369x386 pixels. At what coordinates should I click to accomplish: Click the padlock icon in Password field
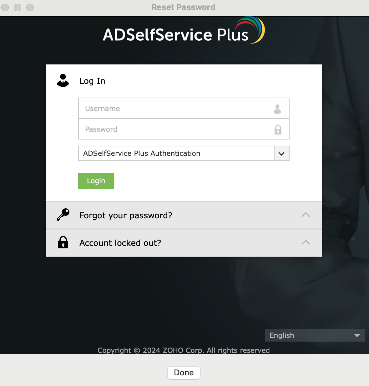pyautogui.click(x=278, y=130)
